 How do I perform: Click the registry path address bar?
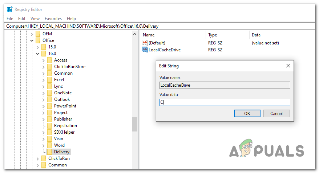pos(159,26)
